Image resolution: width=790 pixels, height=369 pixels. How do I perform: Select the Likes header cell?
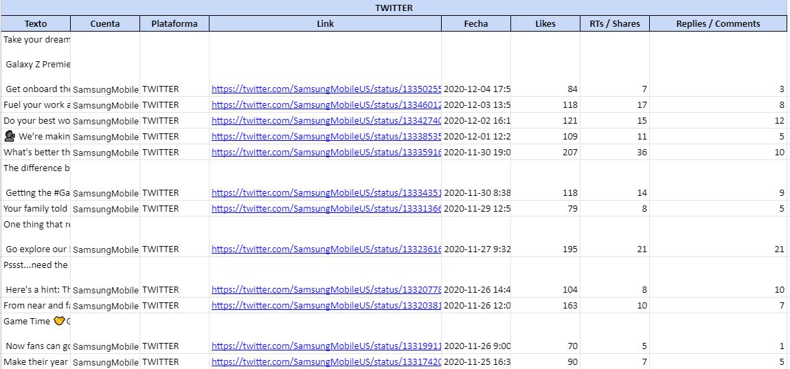pyautogui.click(x=545, y=23)
